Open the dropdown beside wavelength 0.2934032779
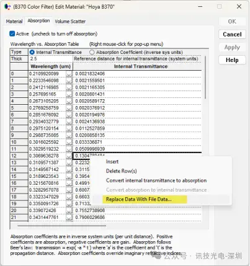This screenshot has width=250, height=266. [69, 122]
